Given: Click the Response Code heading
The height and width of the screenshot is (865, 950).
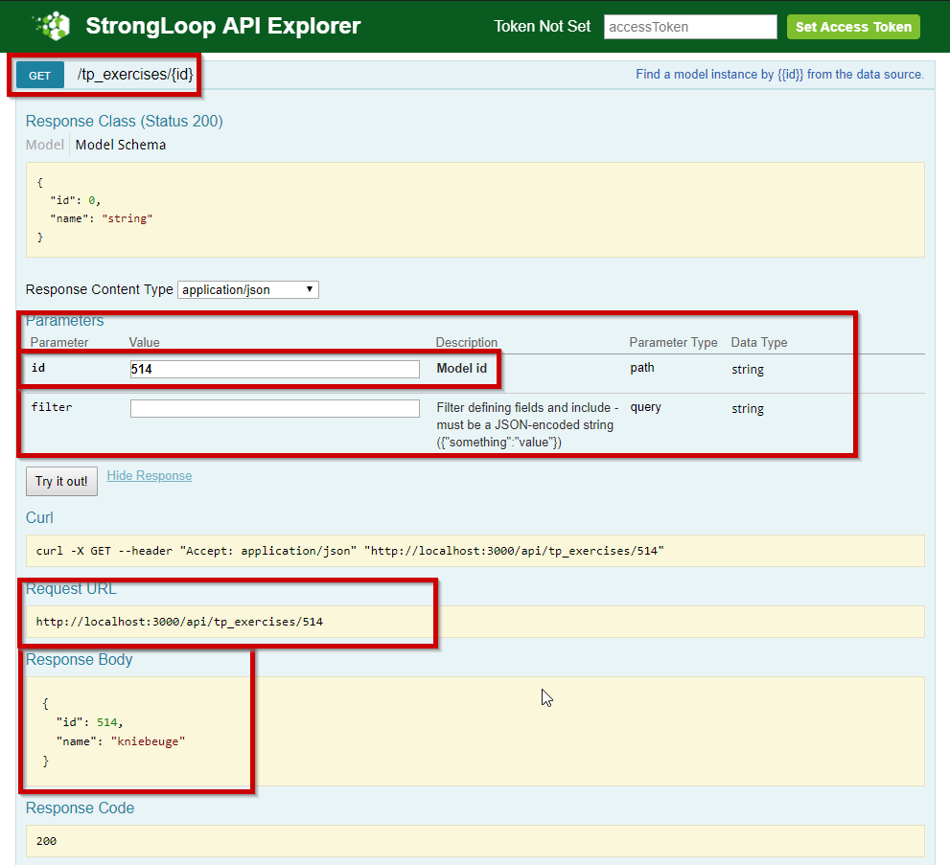Looking at the screenshot, I should [80, 808].
